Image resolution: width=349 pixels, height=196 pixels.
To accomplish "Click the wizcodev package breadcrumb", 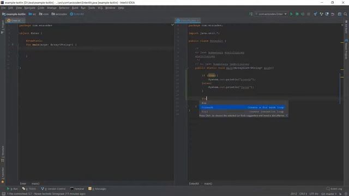I will pos(59,14).
